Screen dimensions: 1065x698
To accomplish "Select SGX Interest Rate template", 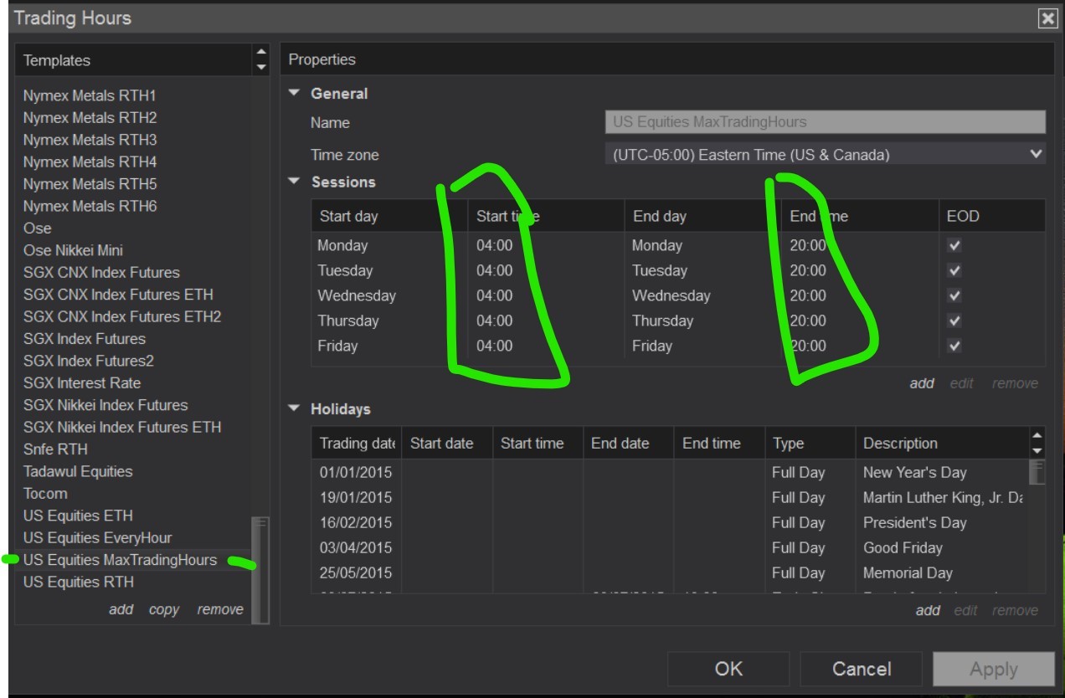I will coord(82,382).
